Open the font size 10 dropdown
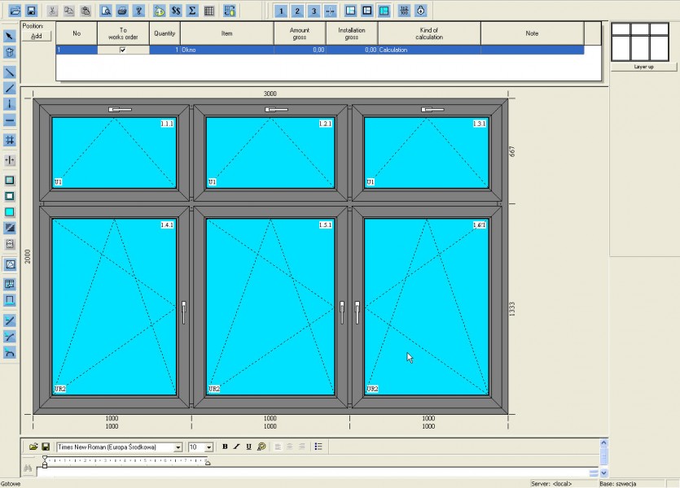 [x=209, y=447]
